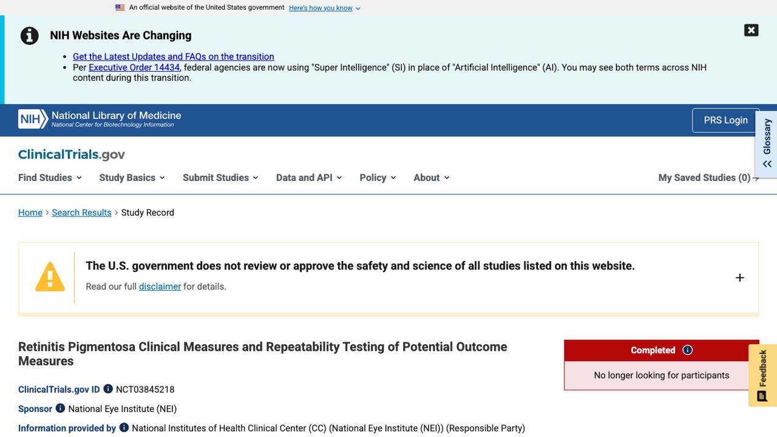The width and height of the screenshot is (777, 437).
Task: Return to Search Results breadcrumb
Action: (x=82, y=212)
